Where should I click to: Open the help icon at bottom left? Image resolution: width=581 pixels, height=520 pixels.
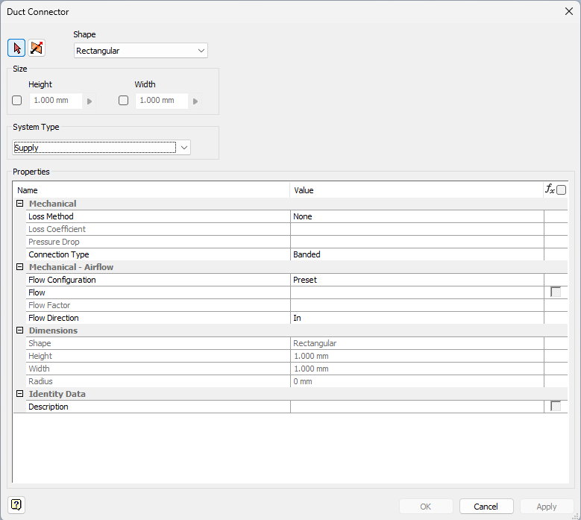16,505
